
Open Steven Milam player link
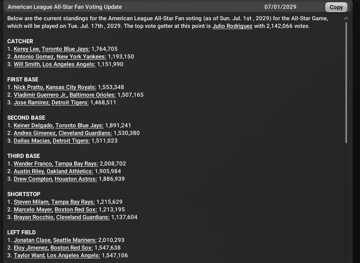tap(32, 202)
